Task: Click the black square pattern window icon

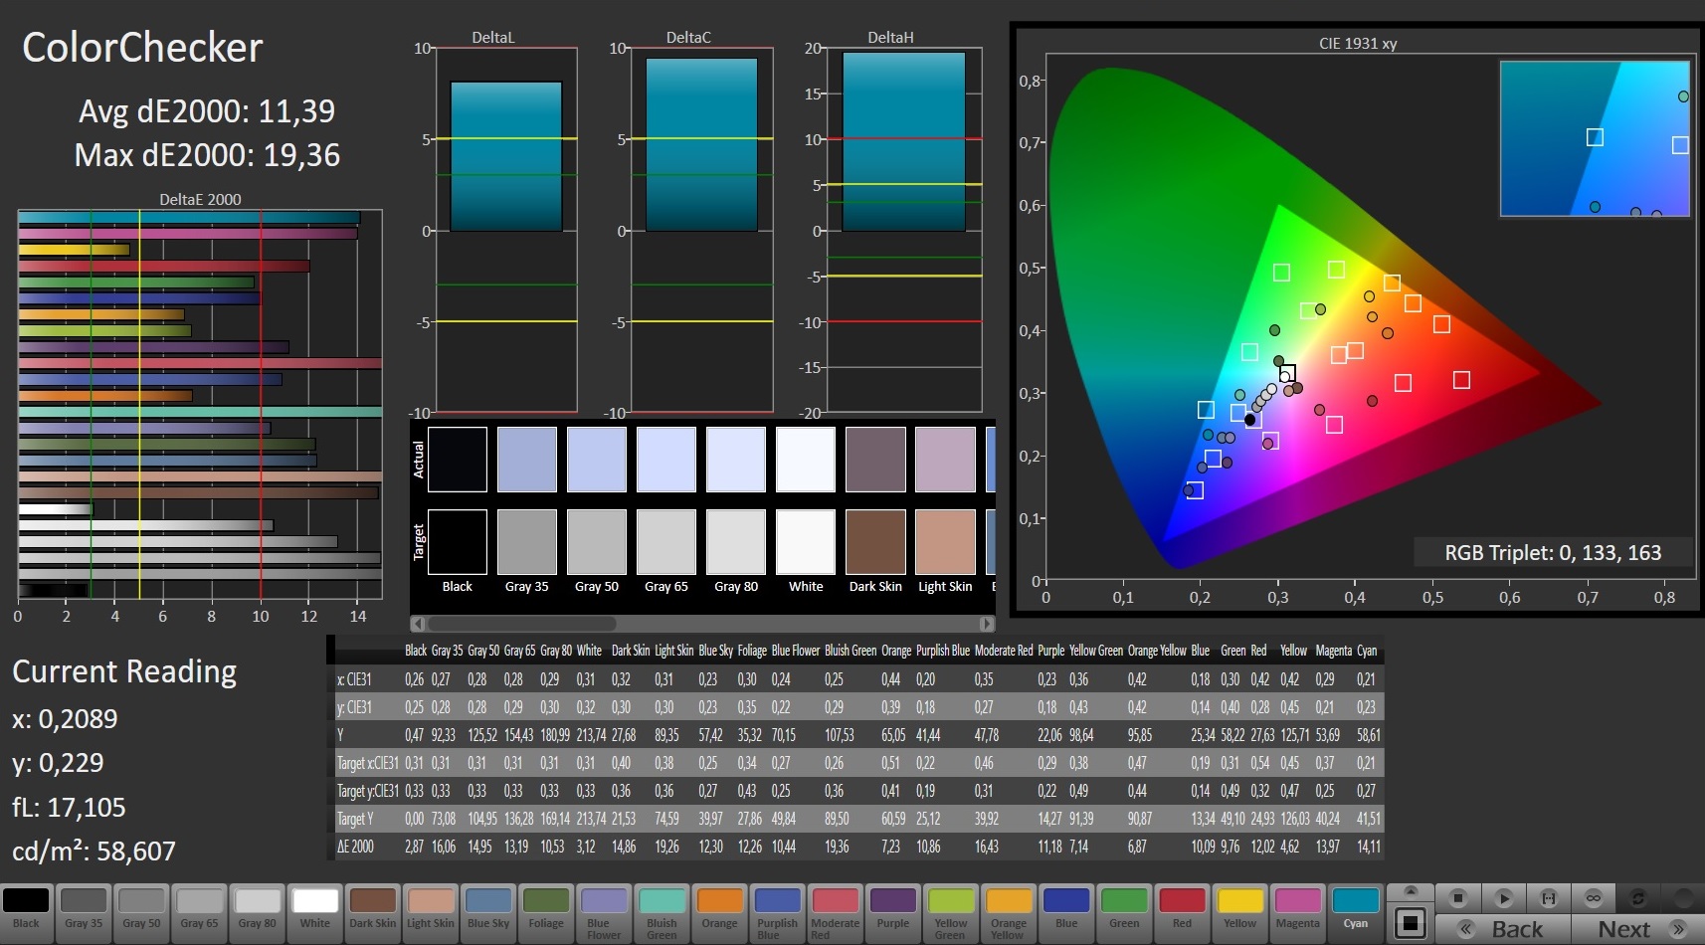Action: 1410,923
